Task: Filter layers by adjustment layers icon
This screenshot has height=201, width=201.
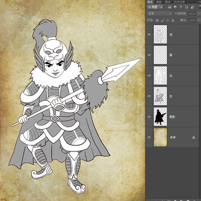Action: [175, 7]
